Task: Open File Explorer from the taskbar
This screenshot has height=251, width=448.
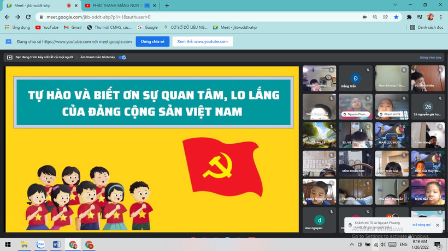Action: (25, 245)
